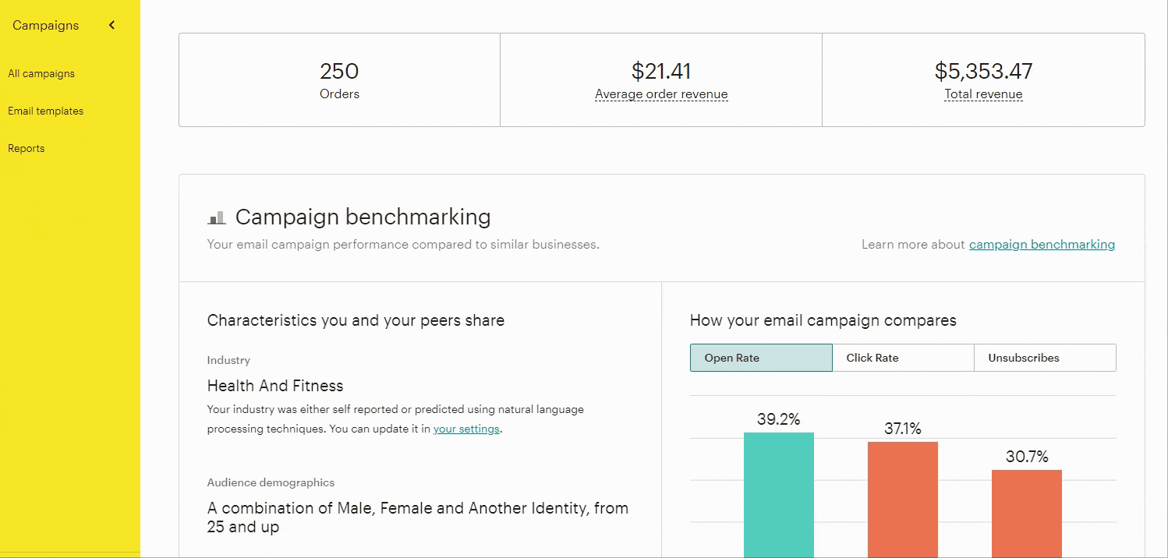The width and height of the screenshot is (1168, 558).
Task: Click 'Characteristics you and your peers share'
Action: pos(356,320)
